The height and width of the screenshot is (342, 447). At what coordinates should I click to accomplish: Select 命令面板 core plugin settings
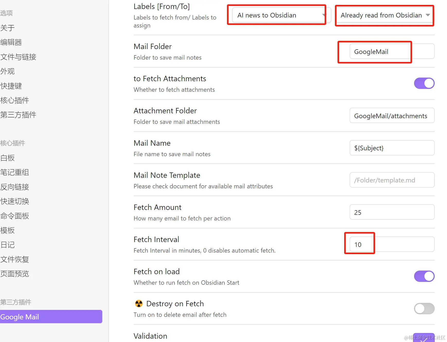point(15,216)
